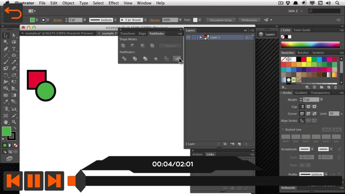The height and width of the screenshot is (194, 345).
Task: Click the Trim pathfinder icon
Action: point(135,58)
